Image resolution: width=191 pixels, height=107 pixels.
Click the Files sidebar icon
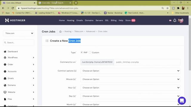5,99
